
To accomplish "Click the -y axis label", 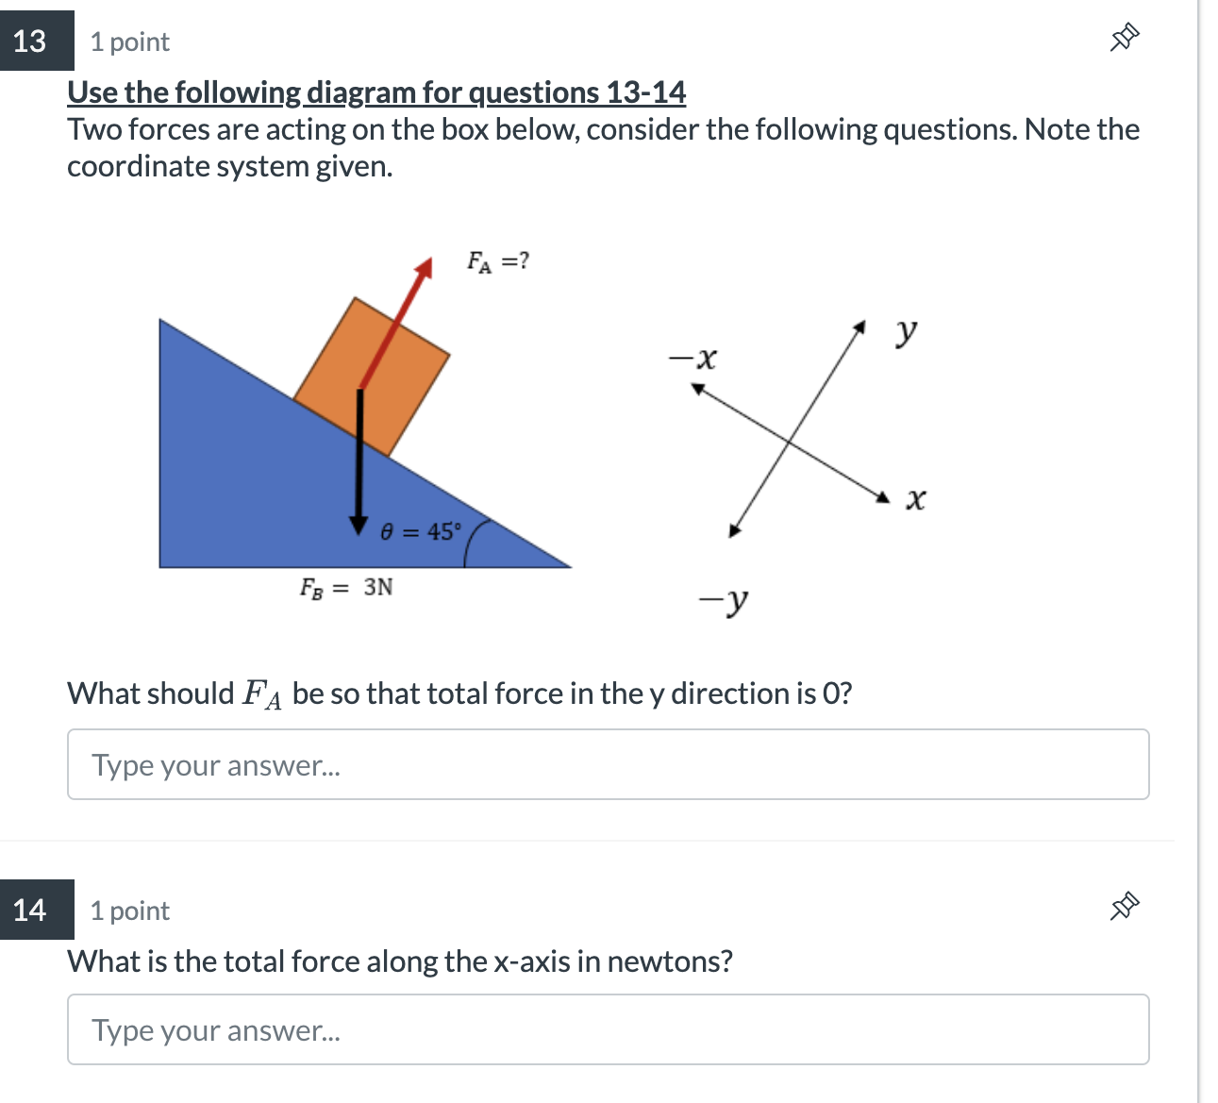I will point(723,601).
